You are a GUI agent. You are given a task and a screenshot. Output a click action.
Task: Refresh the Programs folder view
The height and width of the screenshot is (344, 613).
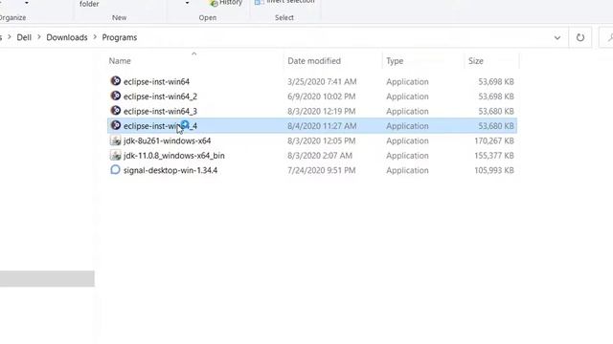[580, 37]
